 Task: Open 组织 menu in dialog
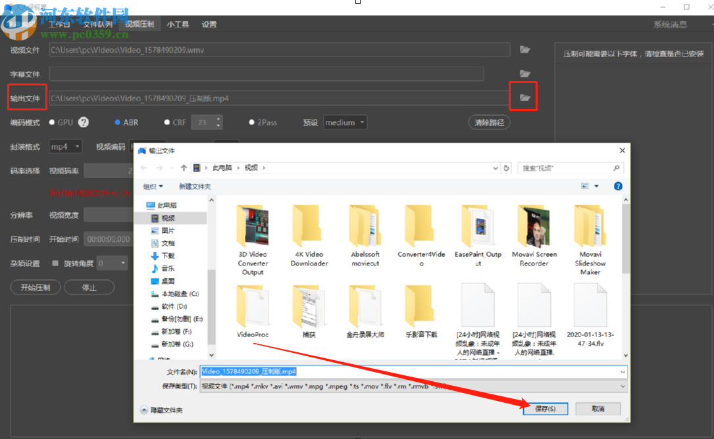click(153, 187)
